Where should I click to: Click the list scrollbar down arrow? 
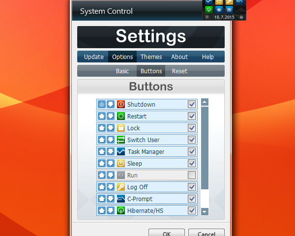pyautogui.click(x=205, y=212)
